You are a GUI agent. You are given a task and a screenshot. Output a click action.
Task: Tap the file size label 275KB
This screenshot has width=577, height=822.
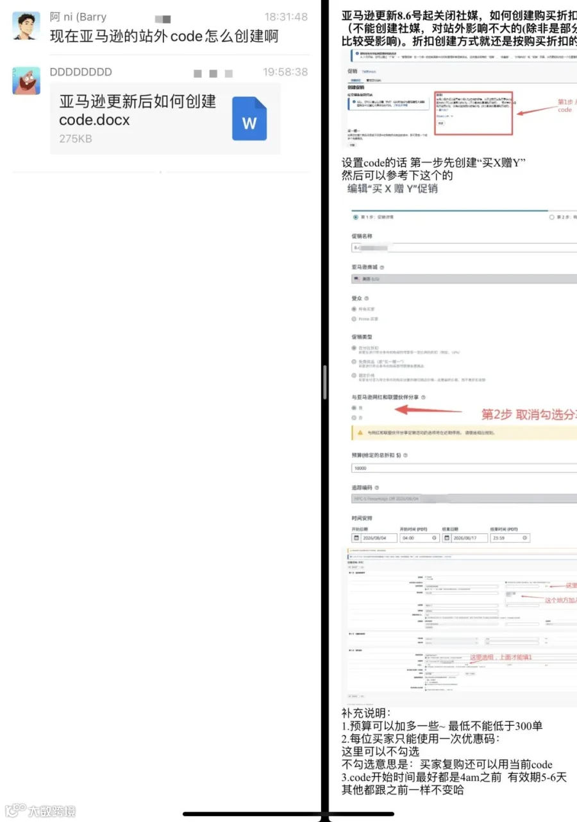pos(75,139)
